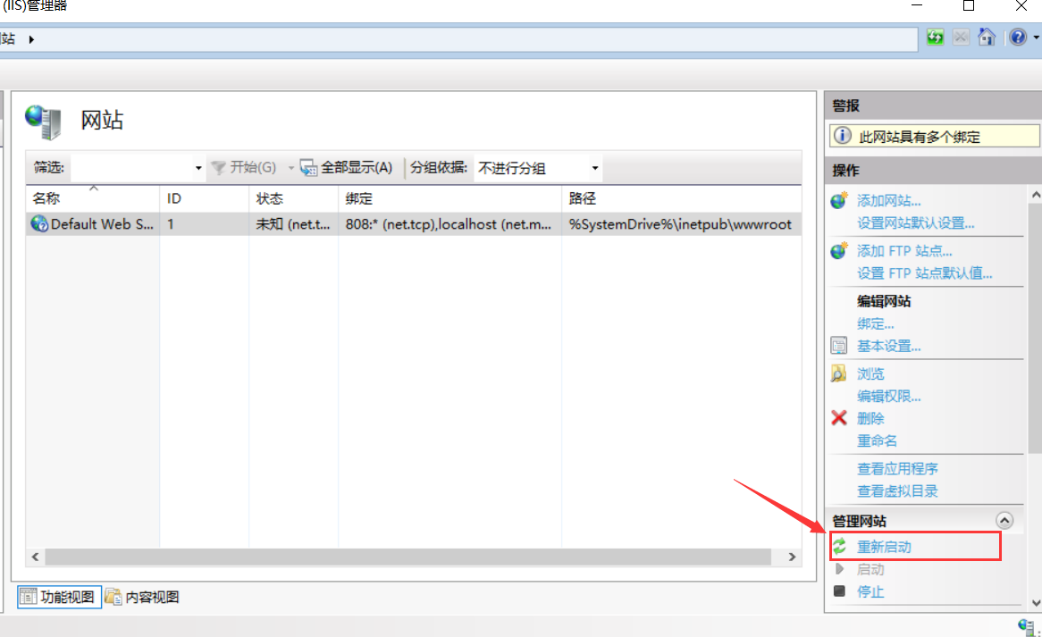Switch to 内容视图 tab
This screenshot has height=637, width=1042.
pyautogui.click(x=142, y=597)
